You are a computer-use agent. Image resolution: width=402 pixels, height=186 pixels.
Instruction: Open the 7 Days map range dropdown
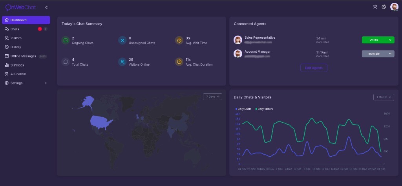click(212, 97)
